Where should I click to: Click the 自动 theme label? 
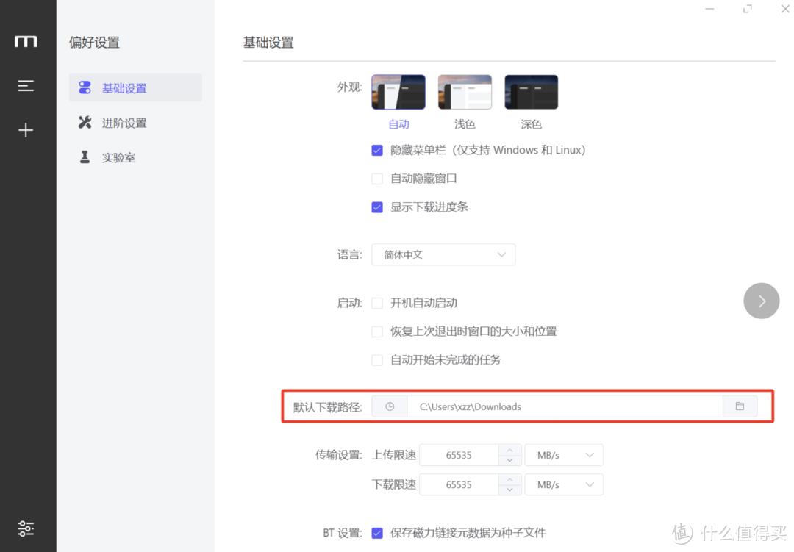point(398,124)
